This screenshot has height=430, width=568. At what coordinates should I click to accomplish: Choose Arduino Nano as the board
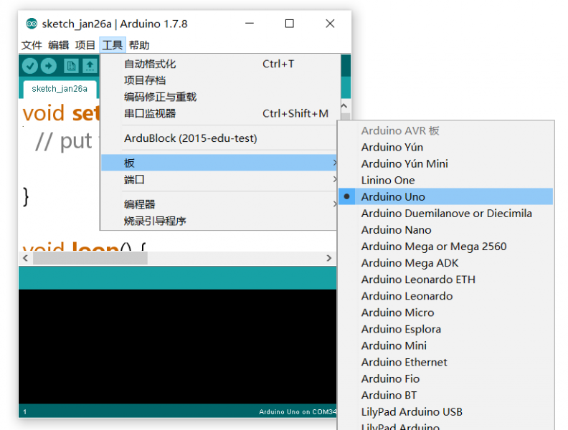[396, 230]
